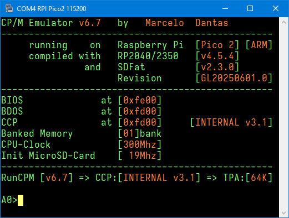Click the 'CCP' row label
289x218 pixels.
pos(9,122)
